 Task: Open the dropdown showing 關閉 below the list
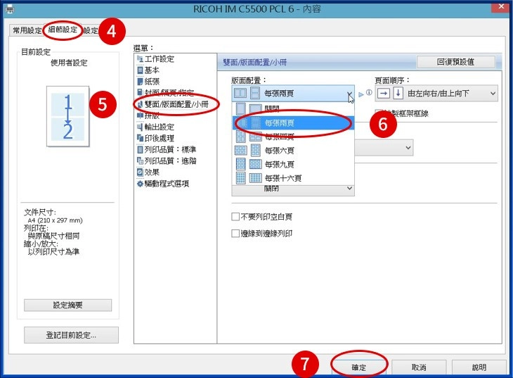[293, 189]
